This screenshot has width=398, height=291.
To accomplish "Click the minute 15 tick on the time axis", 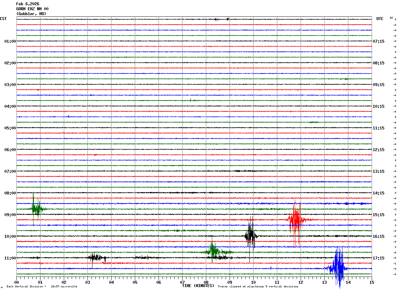I will pos(372,282).
